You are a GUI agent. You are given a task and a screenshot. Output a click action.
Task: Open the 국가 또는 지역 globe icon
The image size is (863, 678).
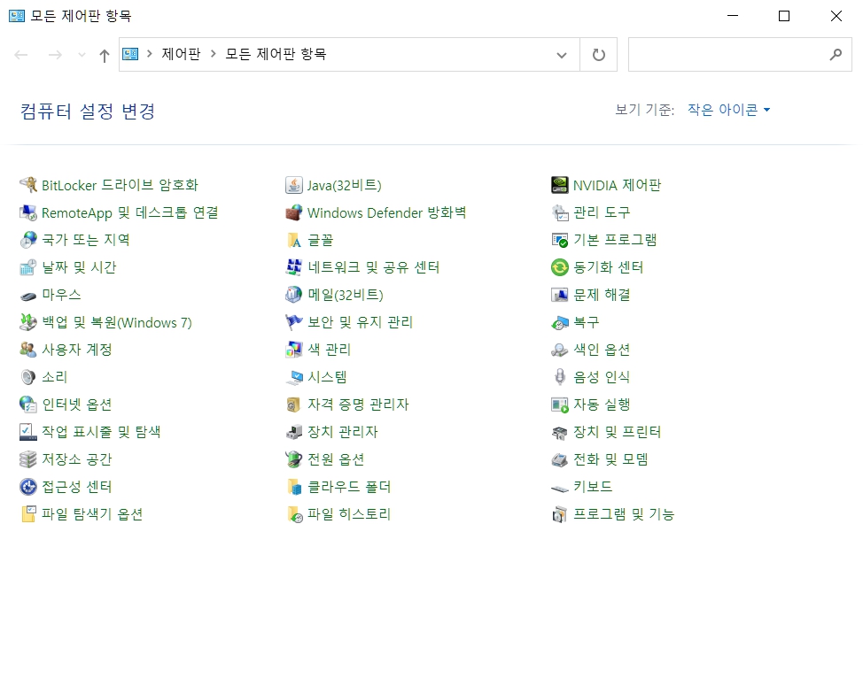pos(28,240)
